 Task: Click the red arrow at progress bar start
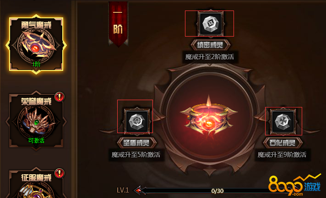click(138, 190)
